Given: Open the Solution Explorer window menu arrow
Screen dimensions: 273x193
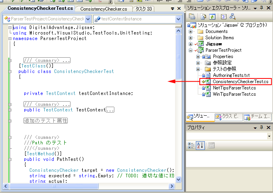Looking at the screenshot, I should (255, 8).
